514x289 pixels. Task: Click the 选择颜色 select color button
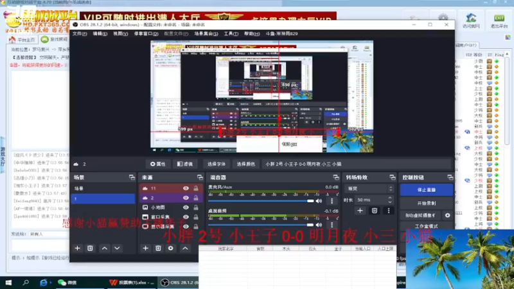(x=246, y=164)
